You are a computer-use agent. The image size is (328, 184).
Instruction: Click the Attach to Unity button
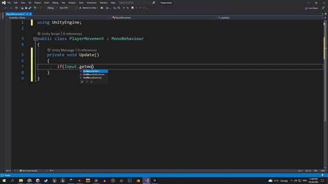(x=88, y=8)
